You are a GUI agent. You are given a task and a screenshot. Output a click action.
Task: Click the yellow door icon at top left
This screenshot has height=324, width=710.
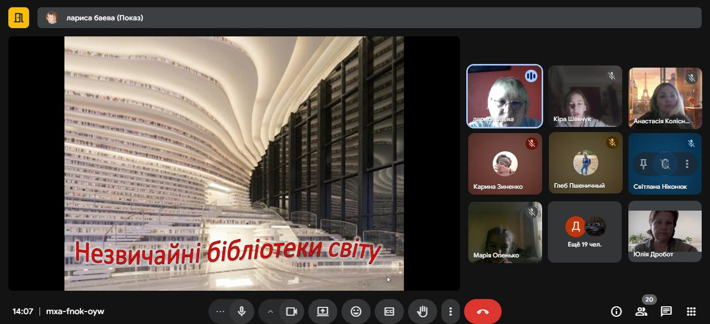point(19,18)
